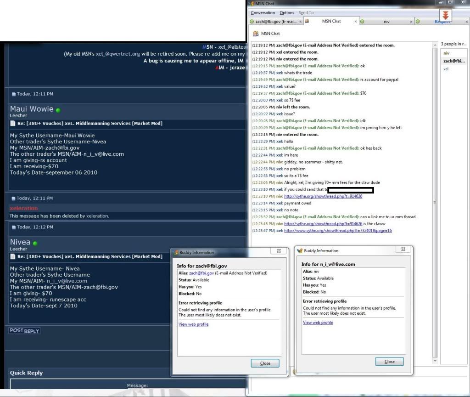The width and height of the screenshot is (470, 397).
Task: Click the document icon in Maui Wowie's post title
Action: 12,123
